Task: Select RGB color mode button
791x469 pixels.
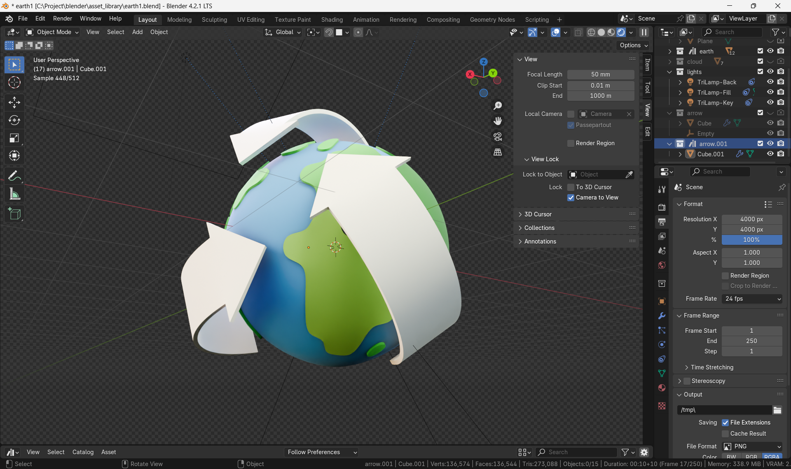Action: click(x=751, y=457)
